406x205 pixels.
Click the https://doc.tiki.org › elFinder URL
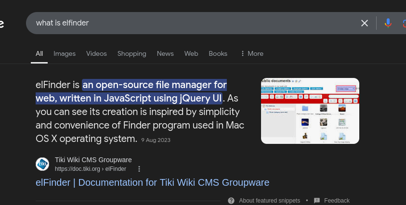pos(91,169)
